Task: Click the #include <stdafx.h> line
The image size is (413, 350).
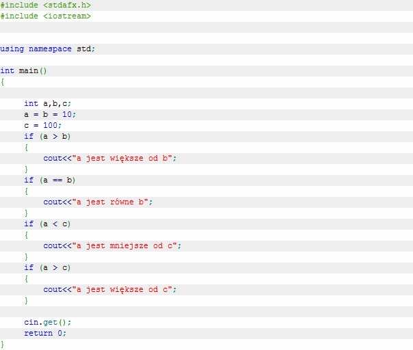Action: (x=45, y=5)
